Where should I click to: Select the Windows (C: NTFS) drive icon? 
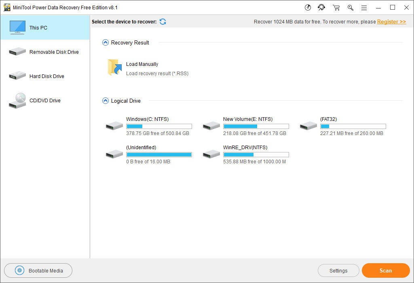(114, 126)
